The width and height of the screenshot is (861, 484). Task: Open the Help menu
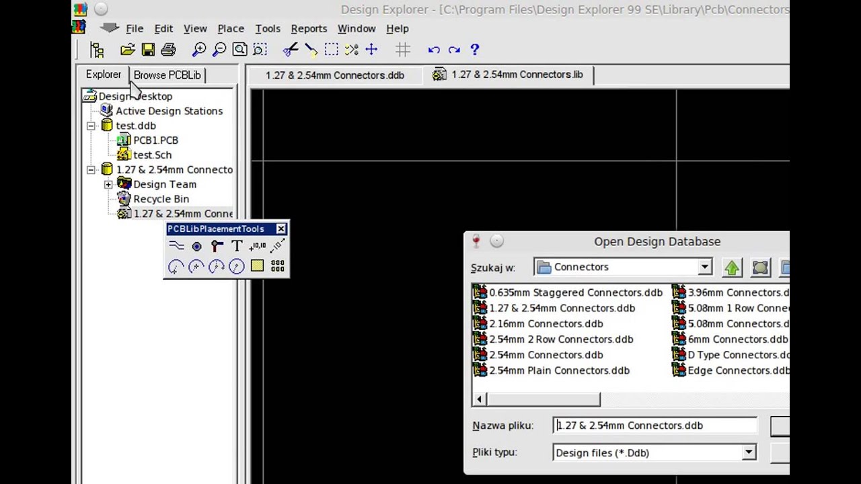coord(398,28)
